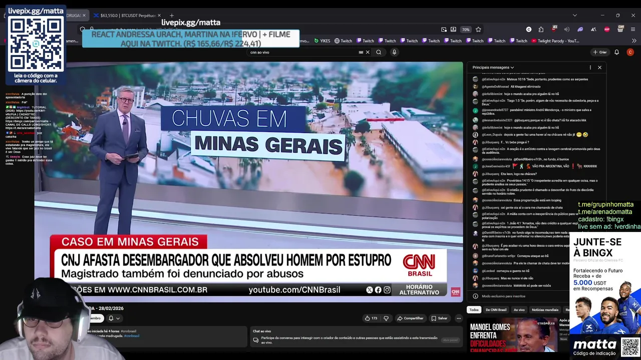The width and height of the screenshot is (641, 360).
Task: Open the tab list dropdown chevron
Action: pyautogui.click(x=575, y=15)
